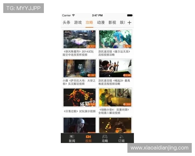Open the 《御天降魔传》 video thumbnail
The height and width of the screenshot is (156, 195).
click(79, 39)
